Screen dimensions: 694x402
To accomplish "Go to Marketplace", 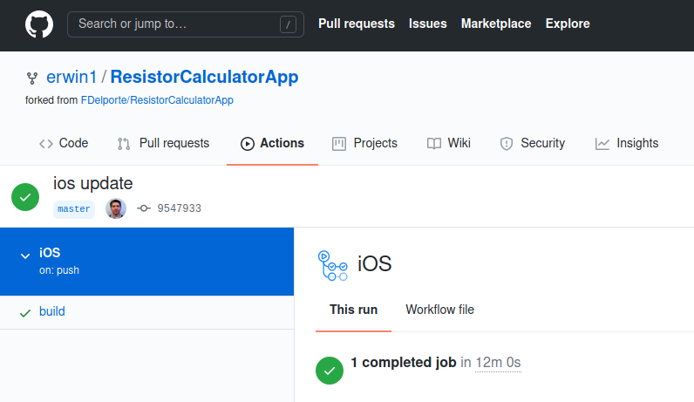I will (x=496, y=24).
